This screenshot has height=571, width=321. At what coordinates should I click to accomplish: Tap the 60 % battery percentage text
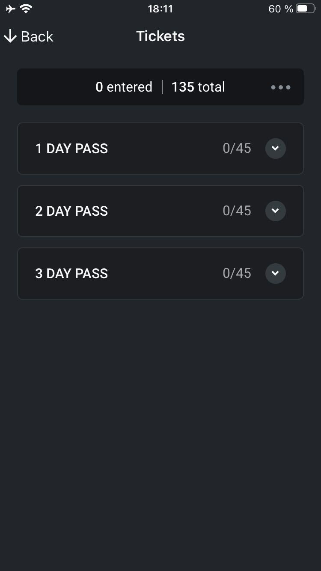[x=281, y=9]
